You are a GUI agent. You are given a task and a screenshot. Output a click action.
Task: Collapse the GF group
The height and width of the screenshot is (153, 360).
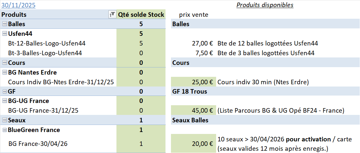(x=5, y=91)
